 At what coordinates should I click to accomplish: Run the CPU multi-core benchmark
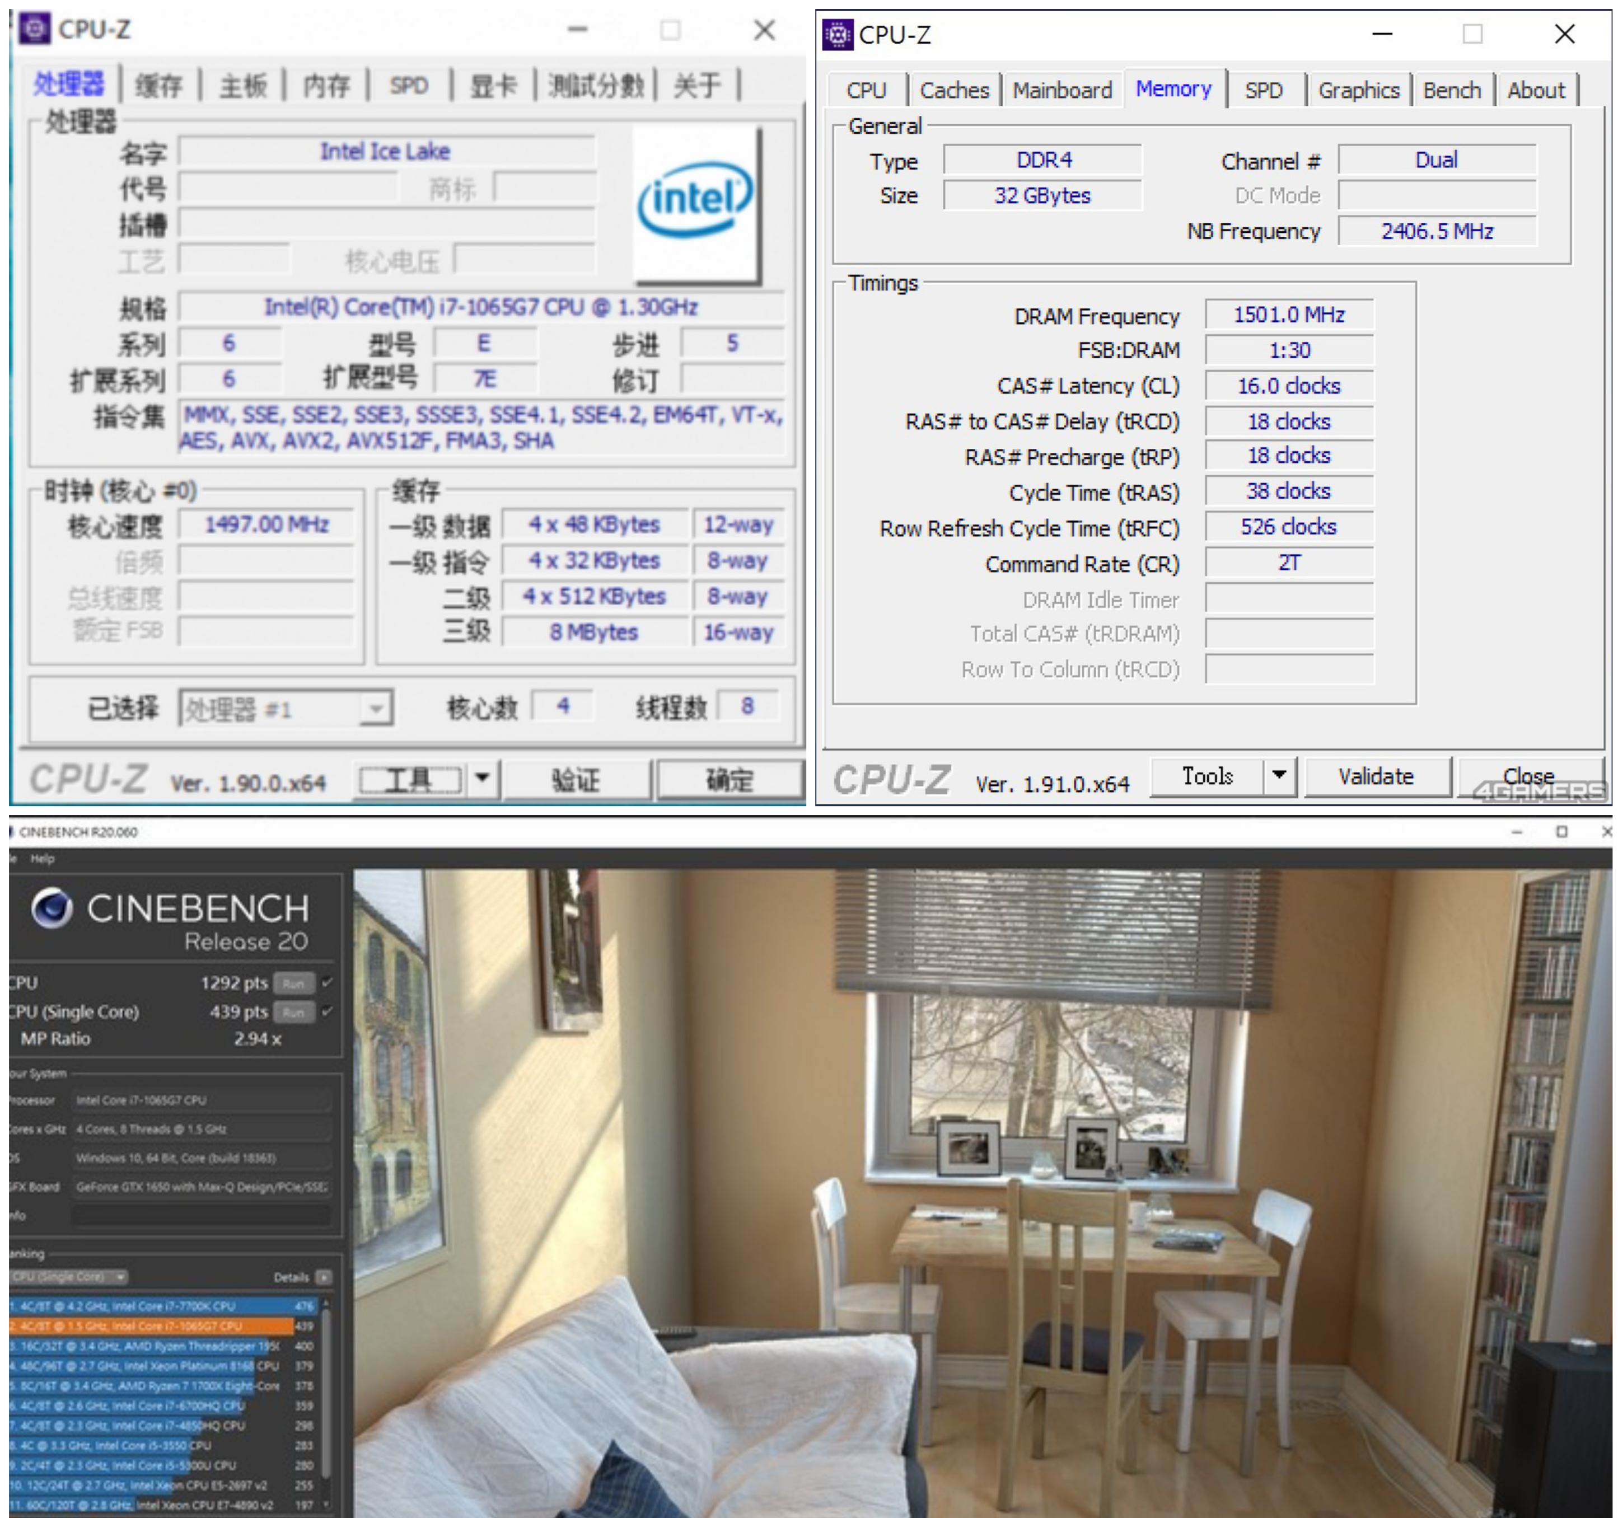tap(294, 983)
